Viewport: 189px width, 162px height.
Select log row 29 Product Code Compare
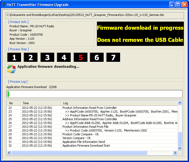click(80, 134)
